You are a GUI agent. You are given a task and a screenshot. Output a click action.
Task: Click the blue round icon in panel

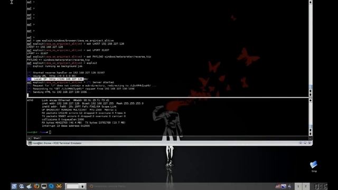coord(51,186)
